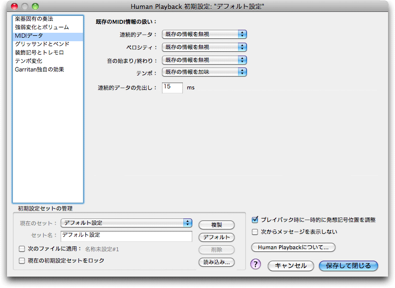Select the MIDIデータ category
The width and height of the screenshot is (395, 288).
coord(48,36)
